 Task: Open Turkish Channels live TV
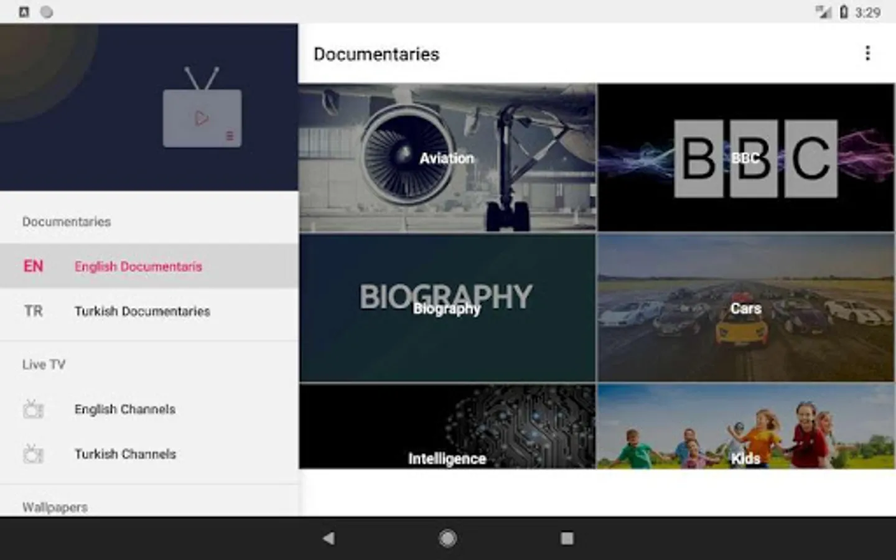(149, 454)
